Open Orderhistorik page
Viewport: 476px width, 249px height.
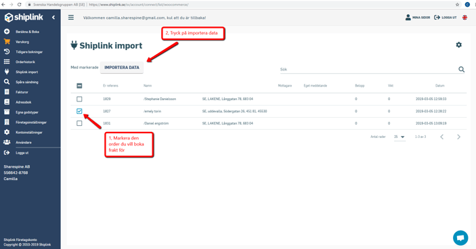tap(26, 62)
